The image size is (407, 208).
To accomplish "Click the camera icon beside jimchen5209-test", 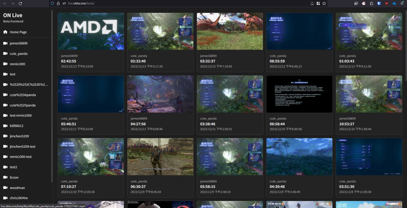I will click(5, 146).
